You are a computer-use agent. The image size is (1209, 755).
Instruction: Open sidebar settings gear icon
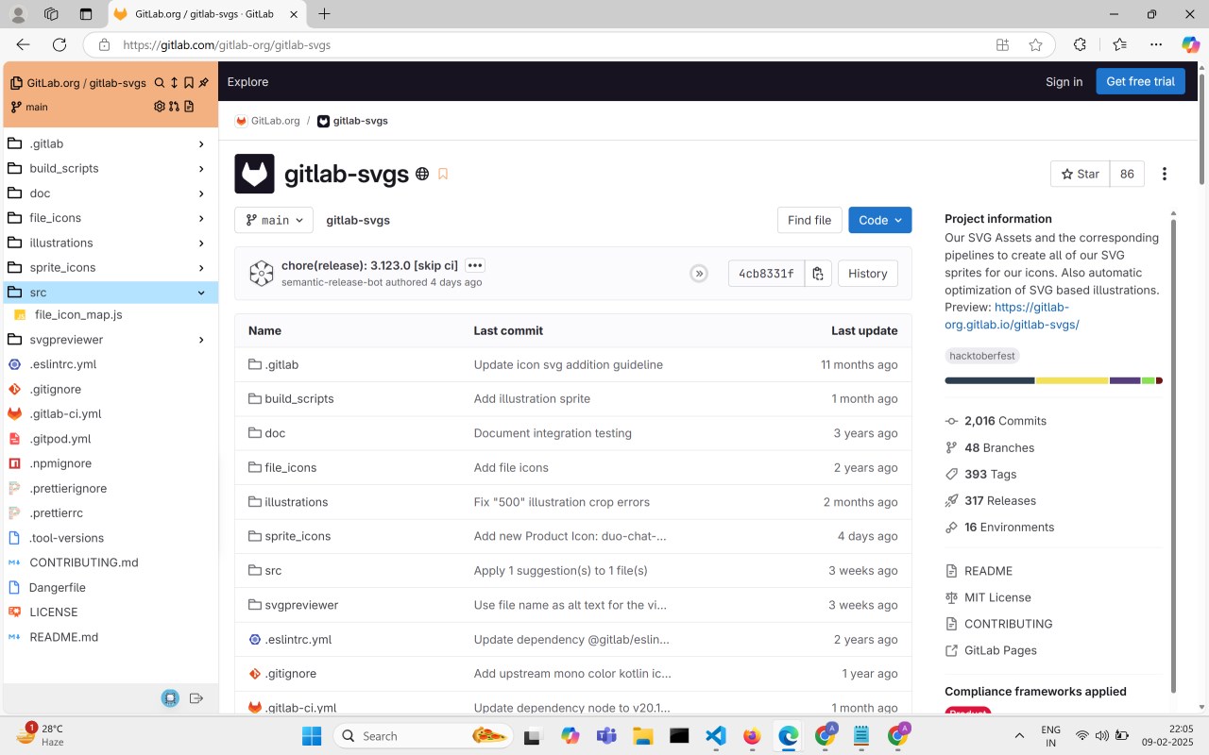point(160,107)
